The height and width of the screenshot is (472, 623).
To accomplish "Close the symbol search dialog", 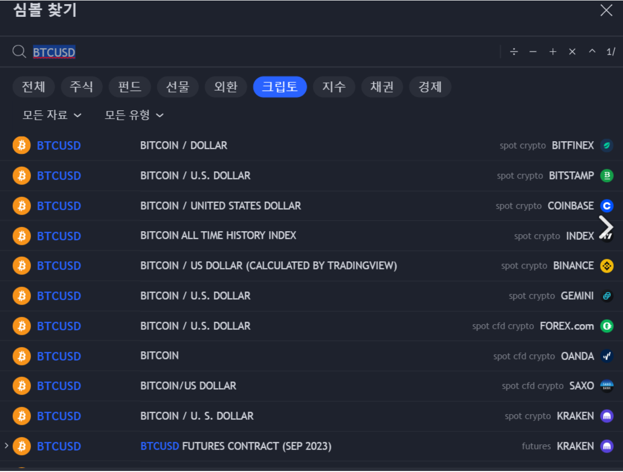I will point(606,10).
